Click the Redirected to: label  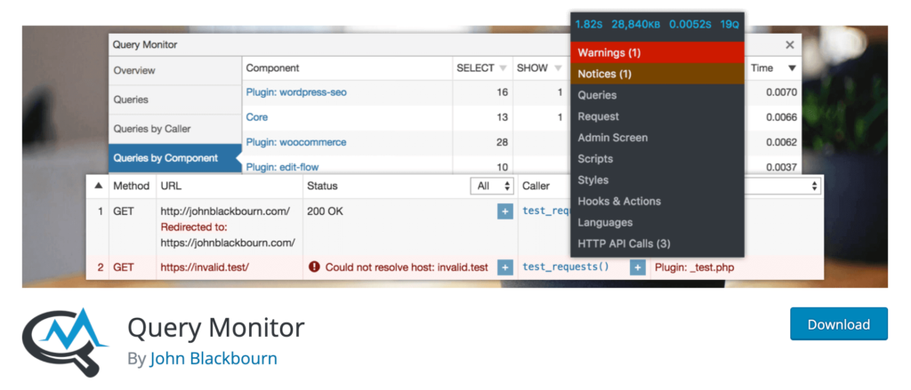pyautogui.click(x=194, y=227)
